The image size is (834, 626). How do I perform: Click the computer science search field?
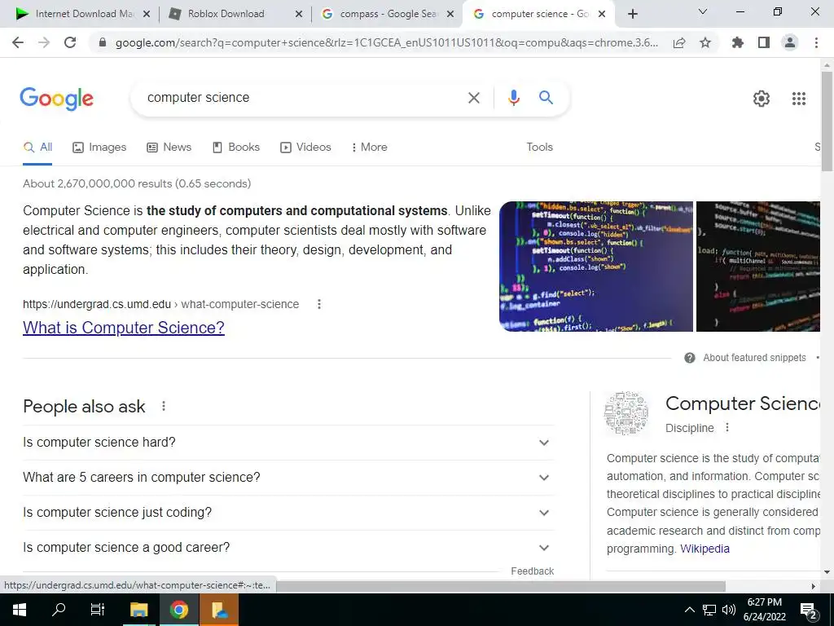click(303, 98)
